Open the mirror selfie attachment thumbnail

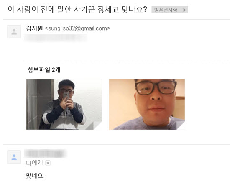click(x=64, y=104)
